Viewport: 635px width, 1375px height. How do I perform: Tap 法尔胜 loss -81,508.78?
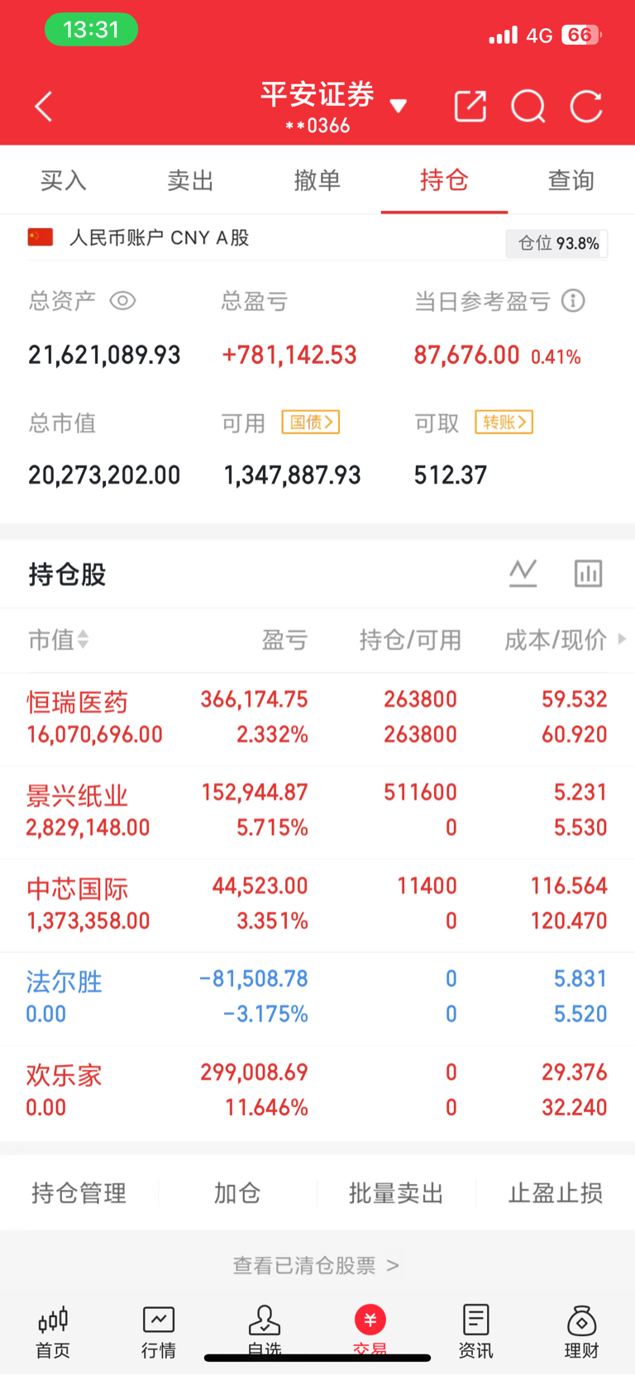point(254,979)
